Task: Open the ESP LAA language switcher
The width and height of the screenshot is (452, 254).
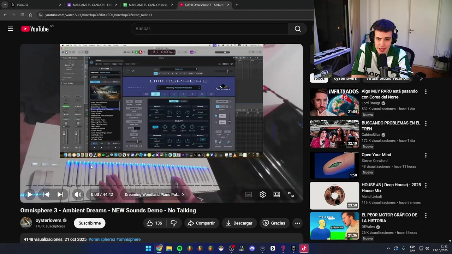Action: pos(412,248)
